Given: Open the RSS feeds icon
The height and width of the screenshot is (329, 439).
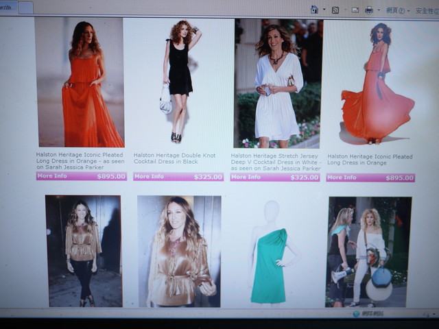Looking at the screenshot, I should pyautogui.click(x=335, y=11).
